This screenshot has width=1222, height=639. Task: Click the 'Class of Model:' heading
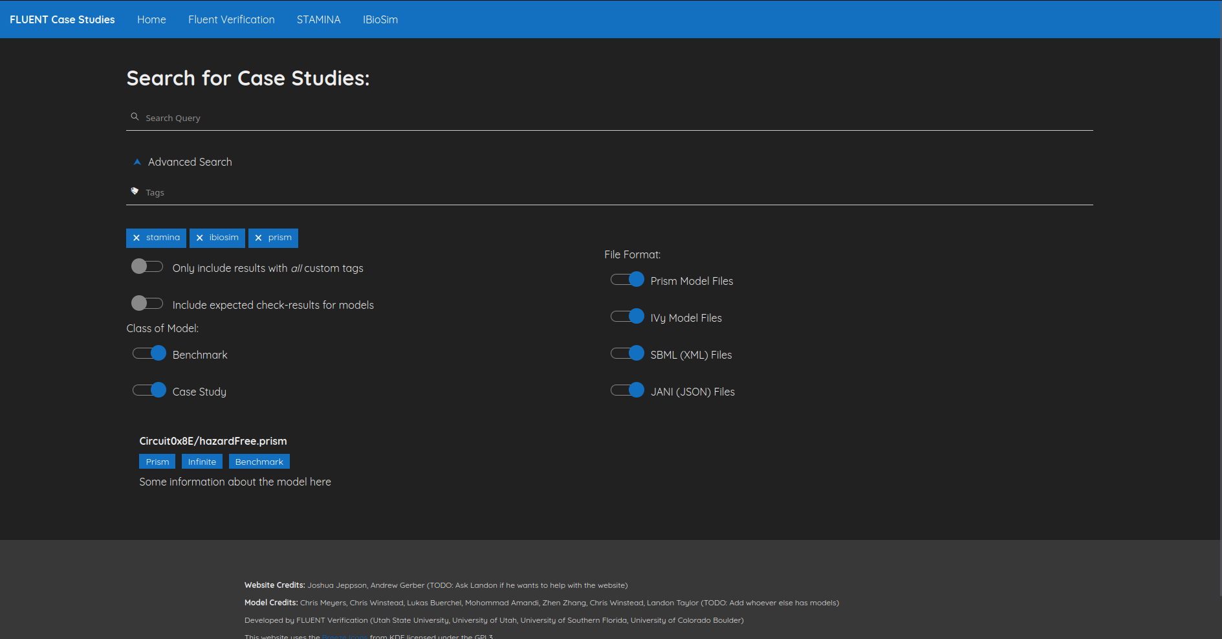click(x=162, y=328)
